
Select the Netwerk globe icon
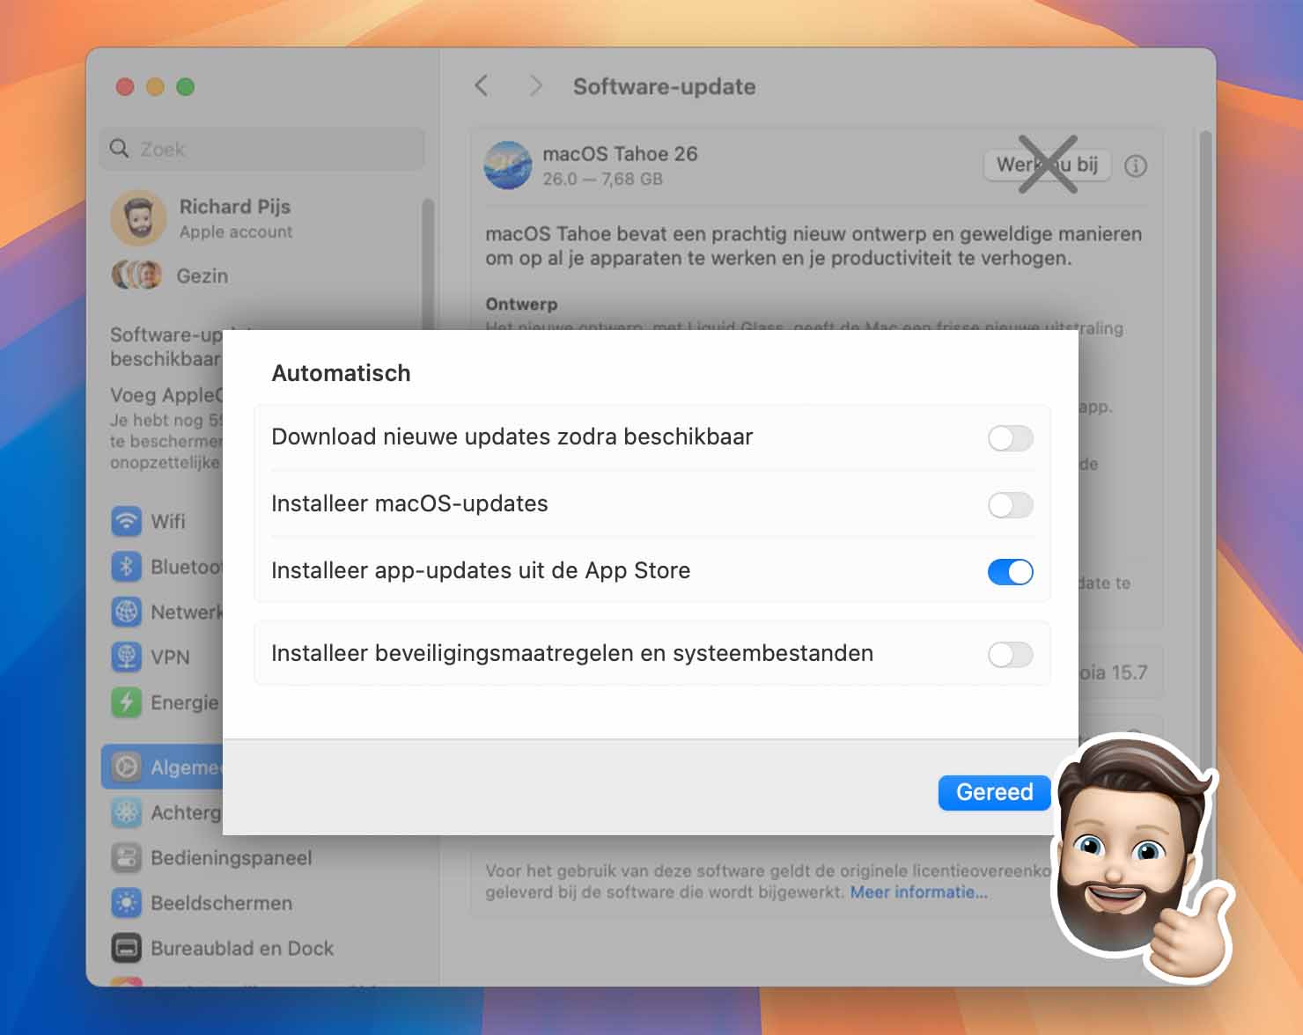[x=127, y=612]
